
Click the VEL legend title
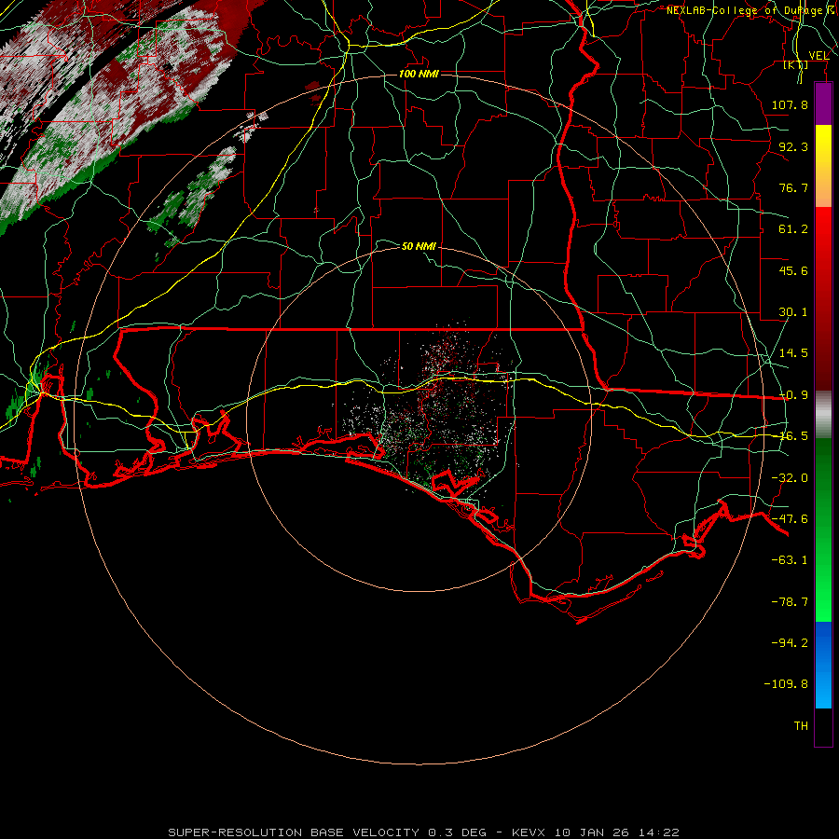pos(818,55)
